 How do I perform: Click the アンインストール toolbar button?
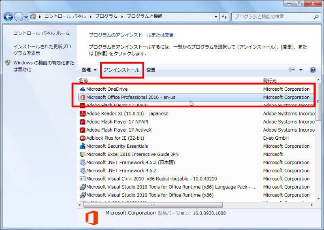click(122, 70)
